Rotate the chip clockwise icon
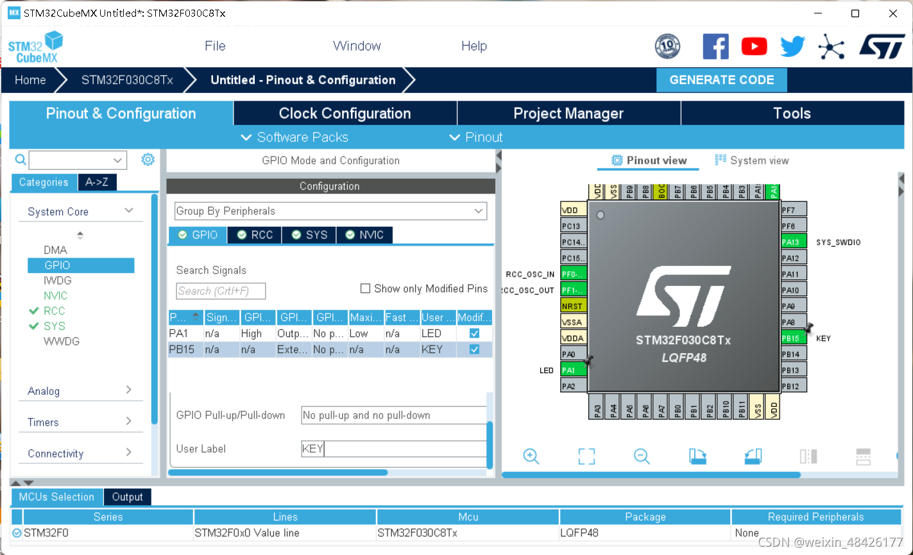Viewport: 913px width, 555px height. click(x=697, y=456)
